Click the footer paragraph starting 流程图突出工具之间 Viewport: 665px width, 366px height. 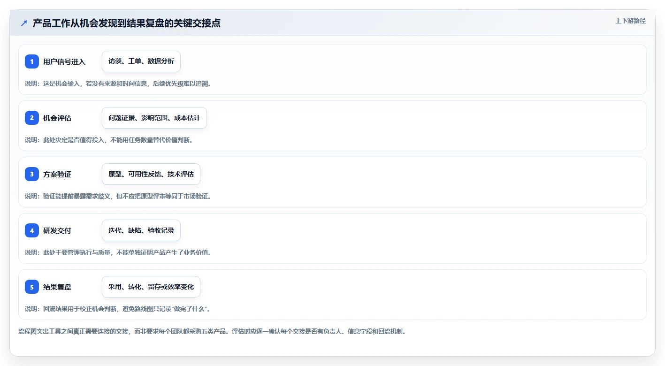(212, 331)
